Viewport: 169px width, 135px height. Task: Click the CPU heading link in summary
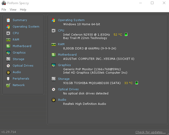[x=61, y=30]
